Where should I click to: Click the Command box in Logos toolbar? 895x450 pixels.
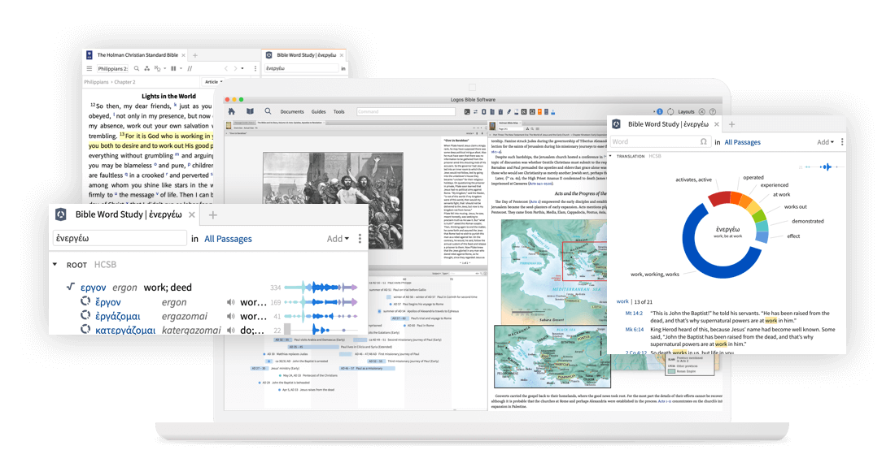click(406, 111)
